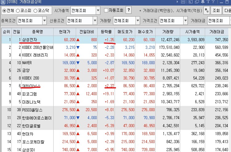This screenshot has height=152, width=231.
Task: Open the 종목조건 dropdown
Action: [x=44, y=21]
